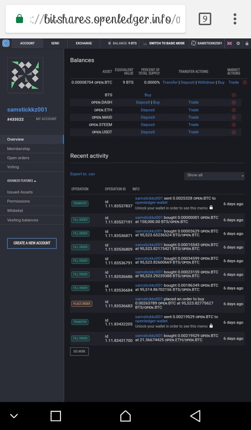Viewport: 251px width, 430px height.
Task: Hide OPEN.USDT asset with red X
Action: pyautogui.click(x=234, y=132)
